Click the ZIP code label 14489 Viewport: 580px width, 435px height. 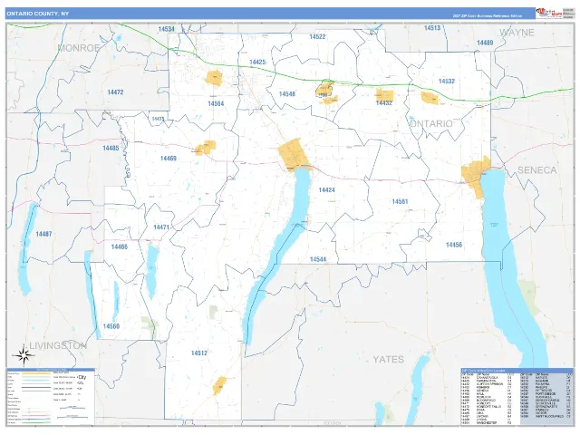(485, 43)
